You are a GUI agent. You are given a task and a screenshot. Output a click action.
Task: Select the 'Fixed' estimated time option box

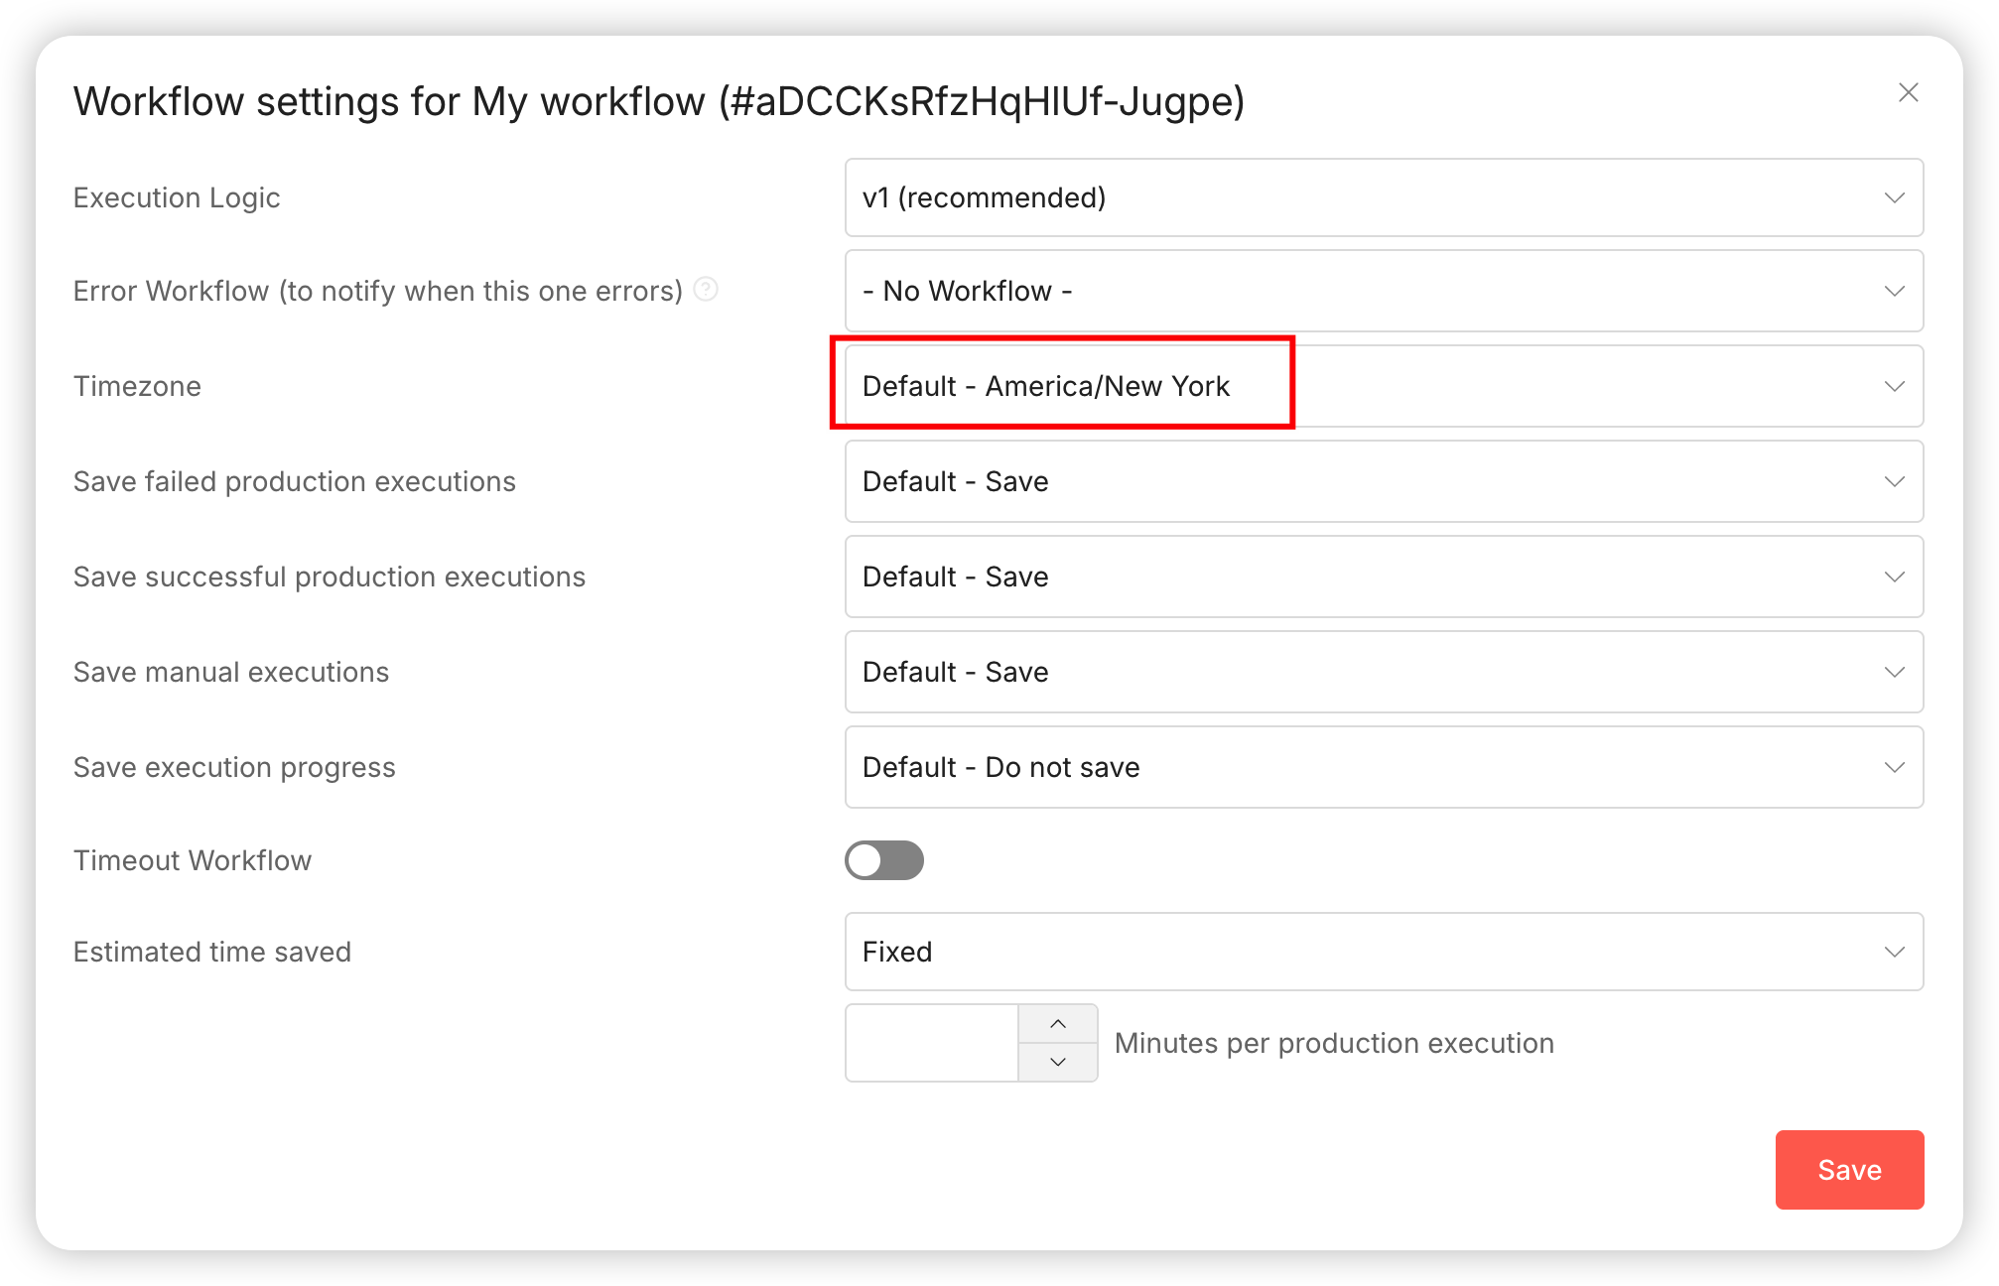(1384, 952)
